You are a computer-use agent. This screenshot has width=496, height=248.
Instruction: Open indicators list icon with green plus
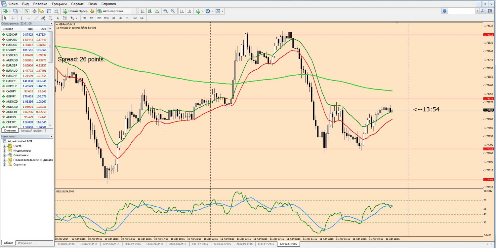(x=198, y=11)
